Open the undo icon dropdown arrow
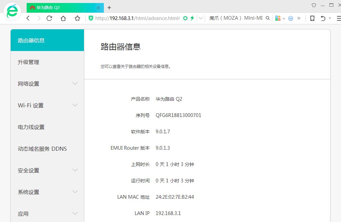The width and height of the screenshot is (341, 222). (330, 18)
